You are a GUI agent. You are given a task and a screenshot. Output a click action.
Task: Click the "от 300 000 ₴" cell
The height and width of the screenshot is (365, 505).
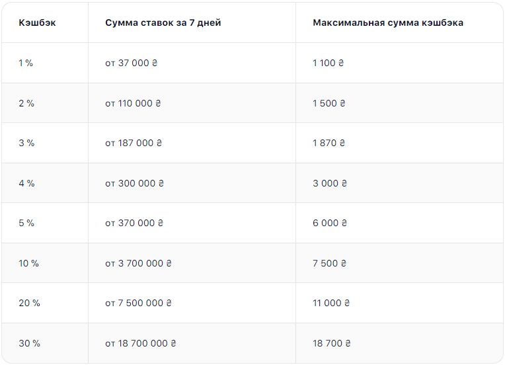pos(134,183)
